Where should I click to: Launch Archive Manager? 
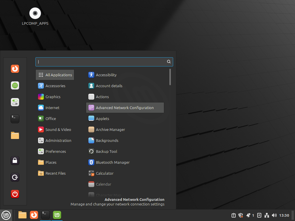pos(125,130)
